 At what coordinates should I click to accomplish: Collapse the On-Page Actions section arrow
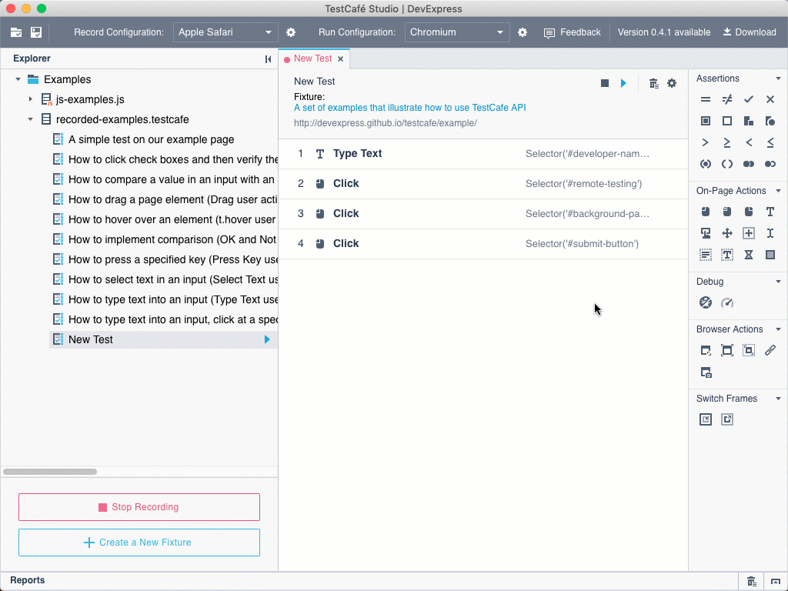coord(779,191)
